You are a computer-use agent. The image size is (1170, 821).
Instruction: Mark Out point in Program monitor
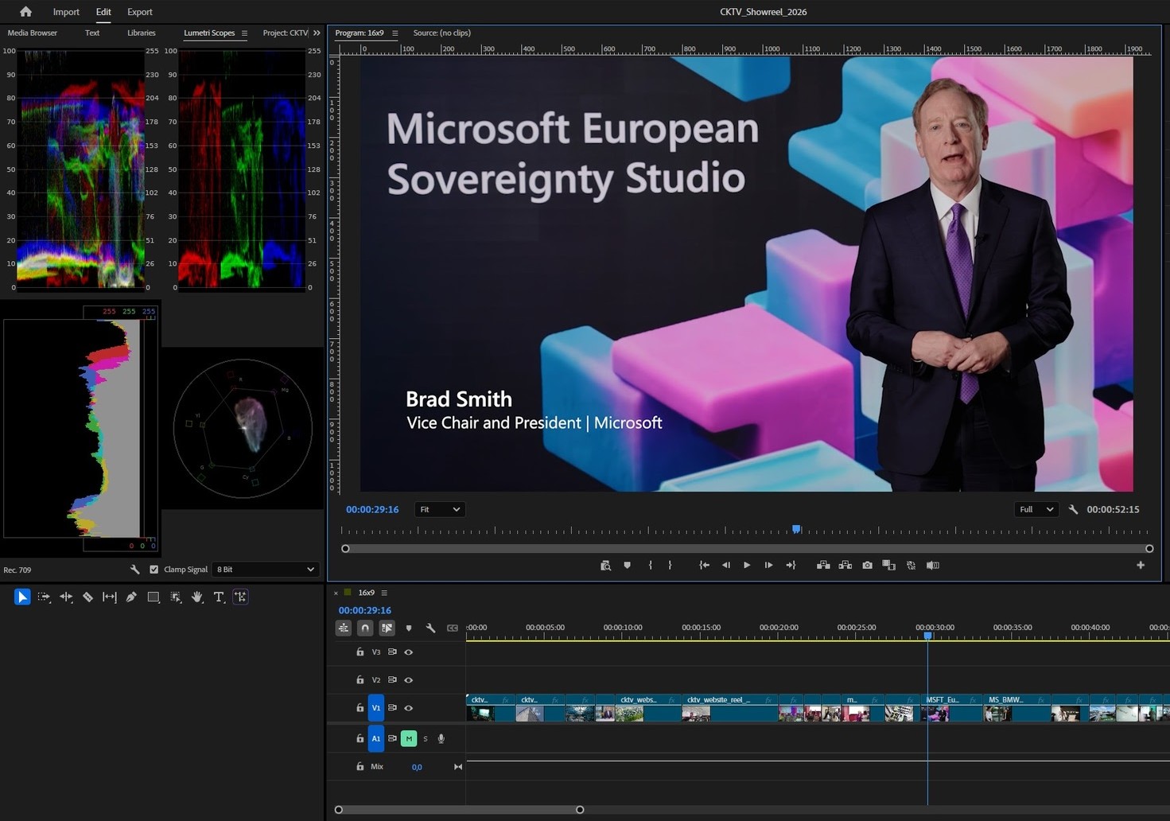point(670,565)
